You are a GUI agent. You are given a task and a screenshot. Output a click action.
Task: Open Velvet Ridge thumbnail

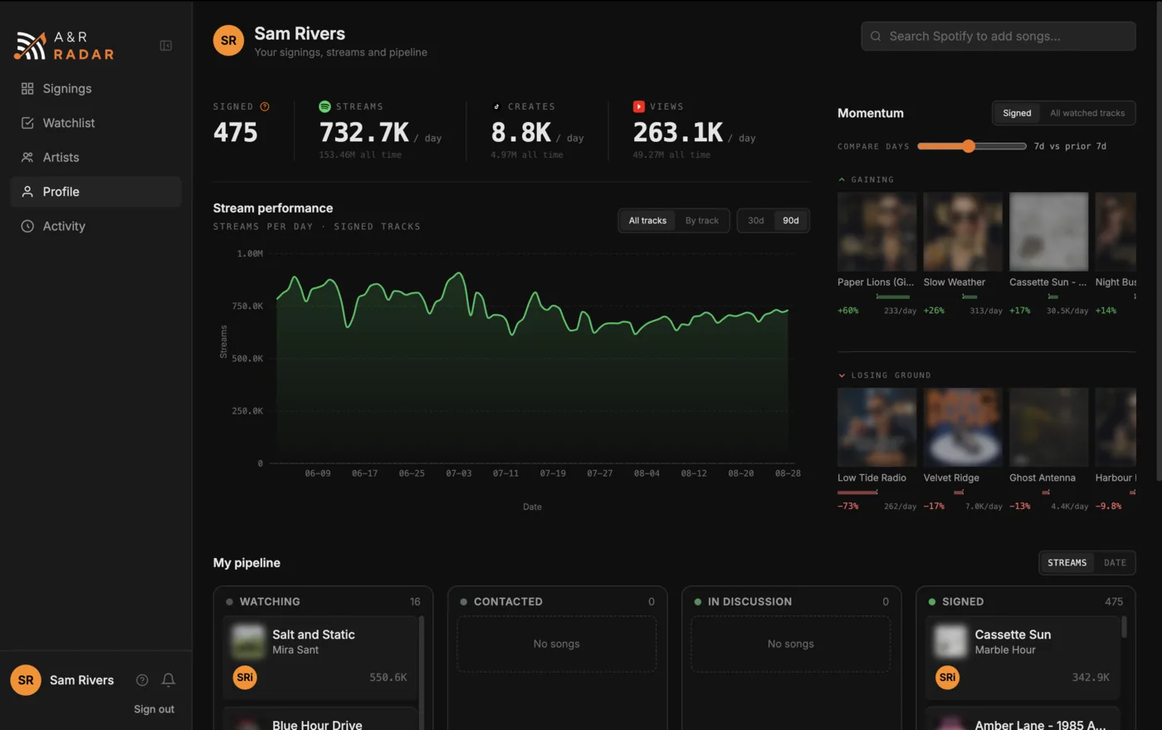[x=963, y=428]
